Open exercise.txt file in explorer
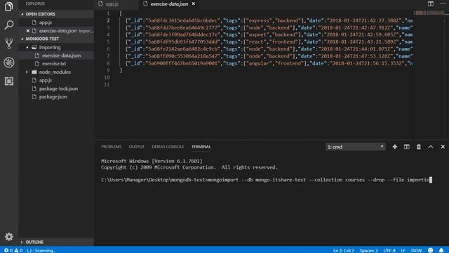Screen dimensions: 449x253 click(x=56, y=64)
